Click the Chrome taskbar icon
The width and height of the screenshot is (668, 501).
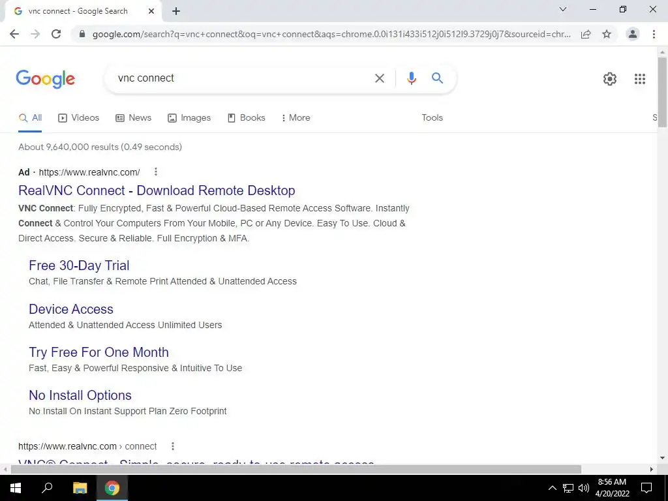(112, 488)
